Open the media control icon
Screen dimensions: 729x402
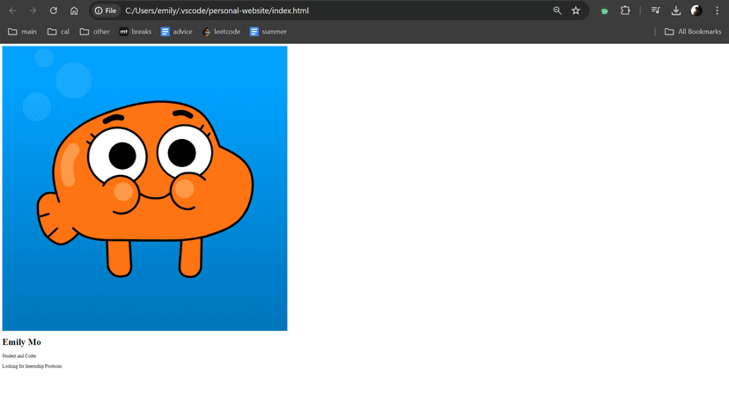656,11
